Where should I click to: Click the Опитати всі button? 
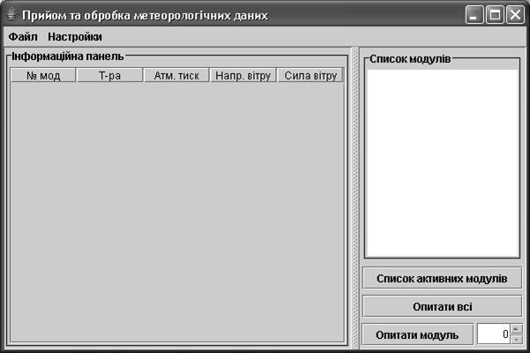pos(442,307)
